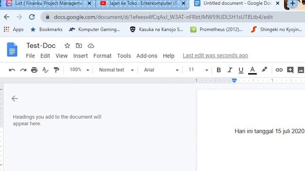The width and height of the screenshot is (305, 171).
Task: Open the Format menu
Action: coord(102,56)
